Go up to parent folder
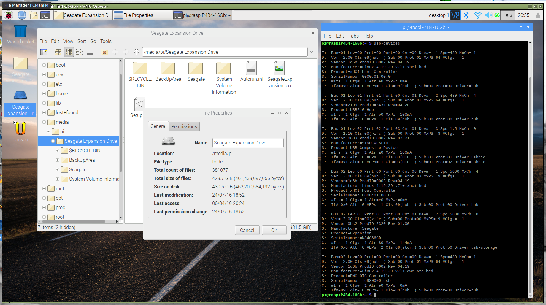546x305 pixels. 136,52
